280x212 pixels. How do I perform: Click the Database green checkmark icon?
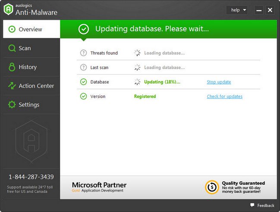point(83,82)
